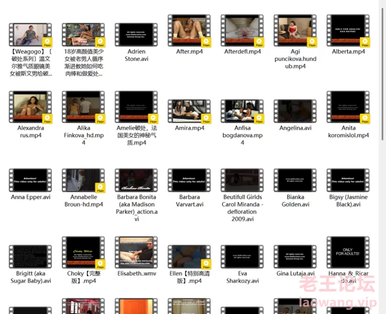
Task: Select the Angelina.avi file icon
Action: click(295, 111)
